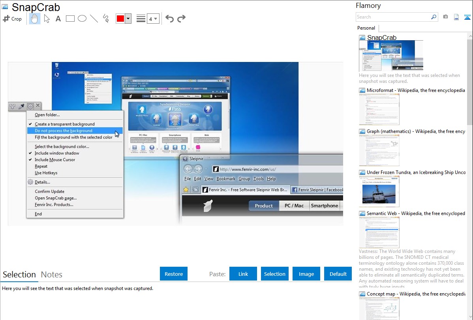Image resolution: width=473 pixels, height=320 pixels.
Task: Click the blue upload icon in Flamory
Action: pyautogui.click(x=467, y=17)
